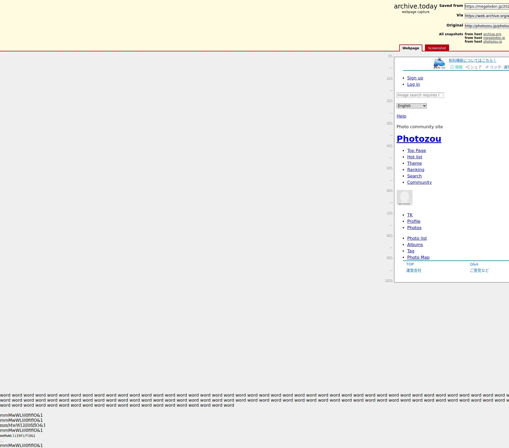Click the NO PHOTO avatar thumbnail
Screen dimensions: 509x448
[404, 198]
